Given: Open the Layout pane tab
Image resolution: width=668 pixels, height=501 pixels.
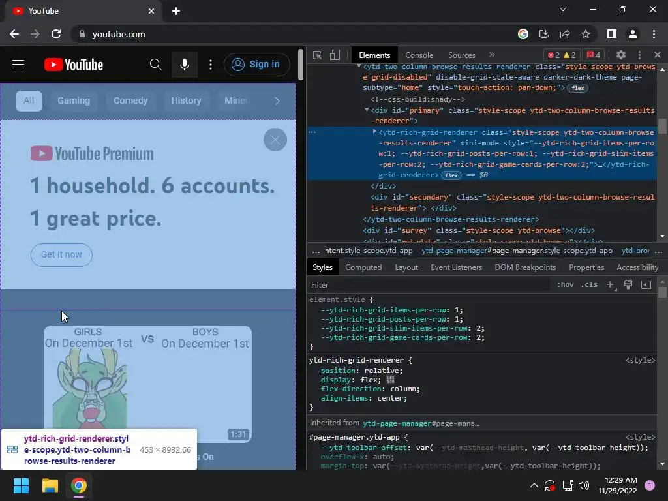Looking at the screenshot, I should tap(406, 267).
